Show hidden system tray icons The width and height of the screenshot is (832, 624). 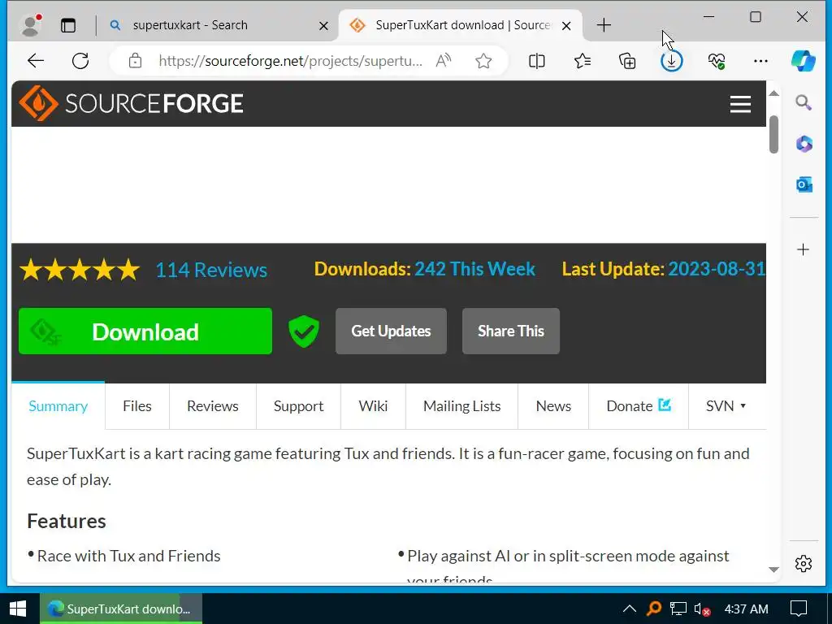point(630,609)
